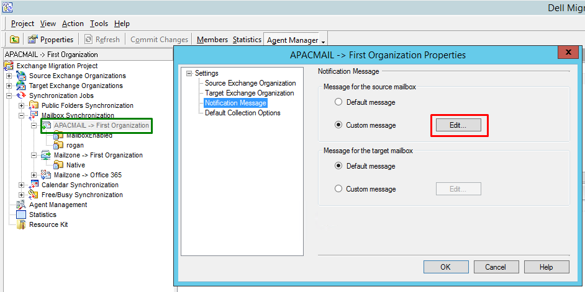The image size is (585, 292).
Task: Open the Project menu
Action: tap(22, 24)
